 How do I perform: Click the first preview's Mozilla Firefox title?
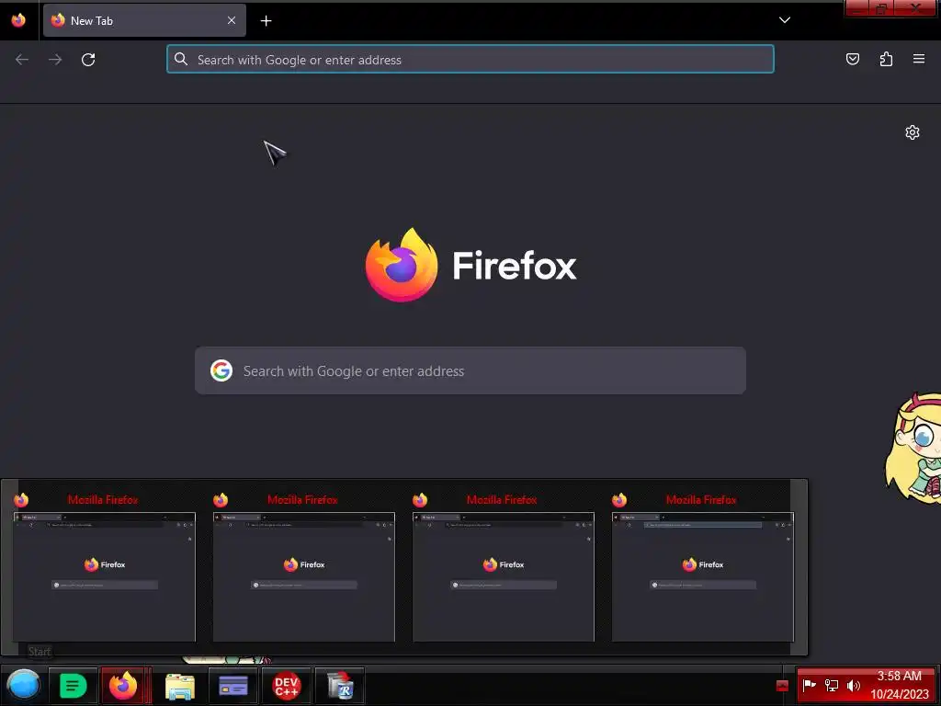coord(103,499)
